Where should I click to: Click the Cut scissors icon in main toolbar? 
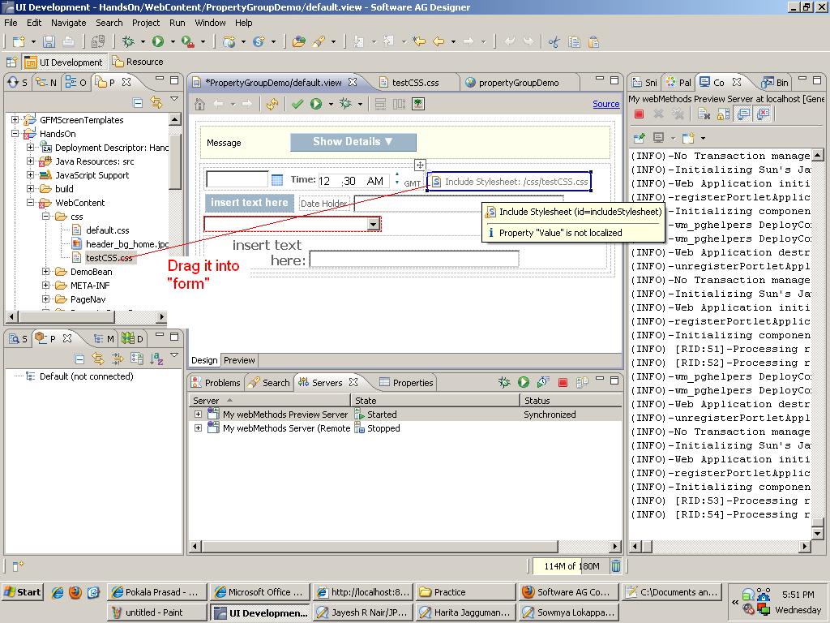tap(554, 42)
